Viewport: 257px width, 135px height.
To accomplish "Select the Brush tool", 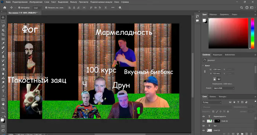I will click(x=3, y=52).
